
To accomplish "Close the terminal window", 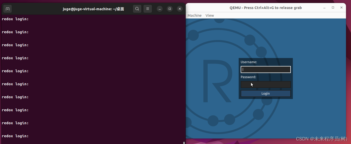I will point(180,8).
